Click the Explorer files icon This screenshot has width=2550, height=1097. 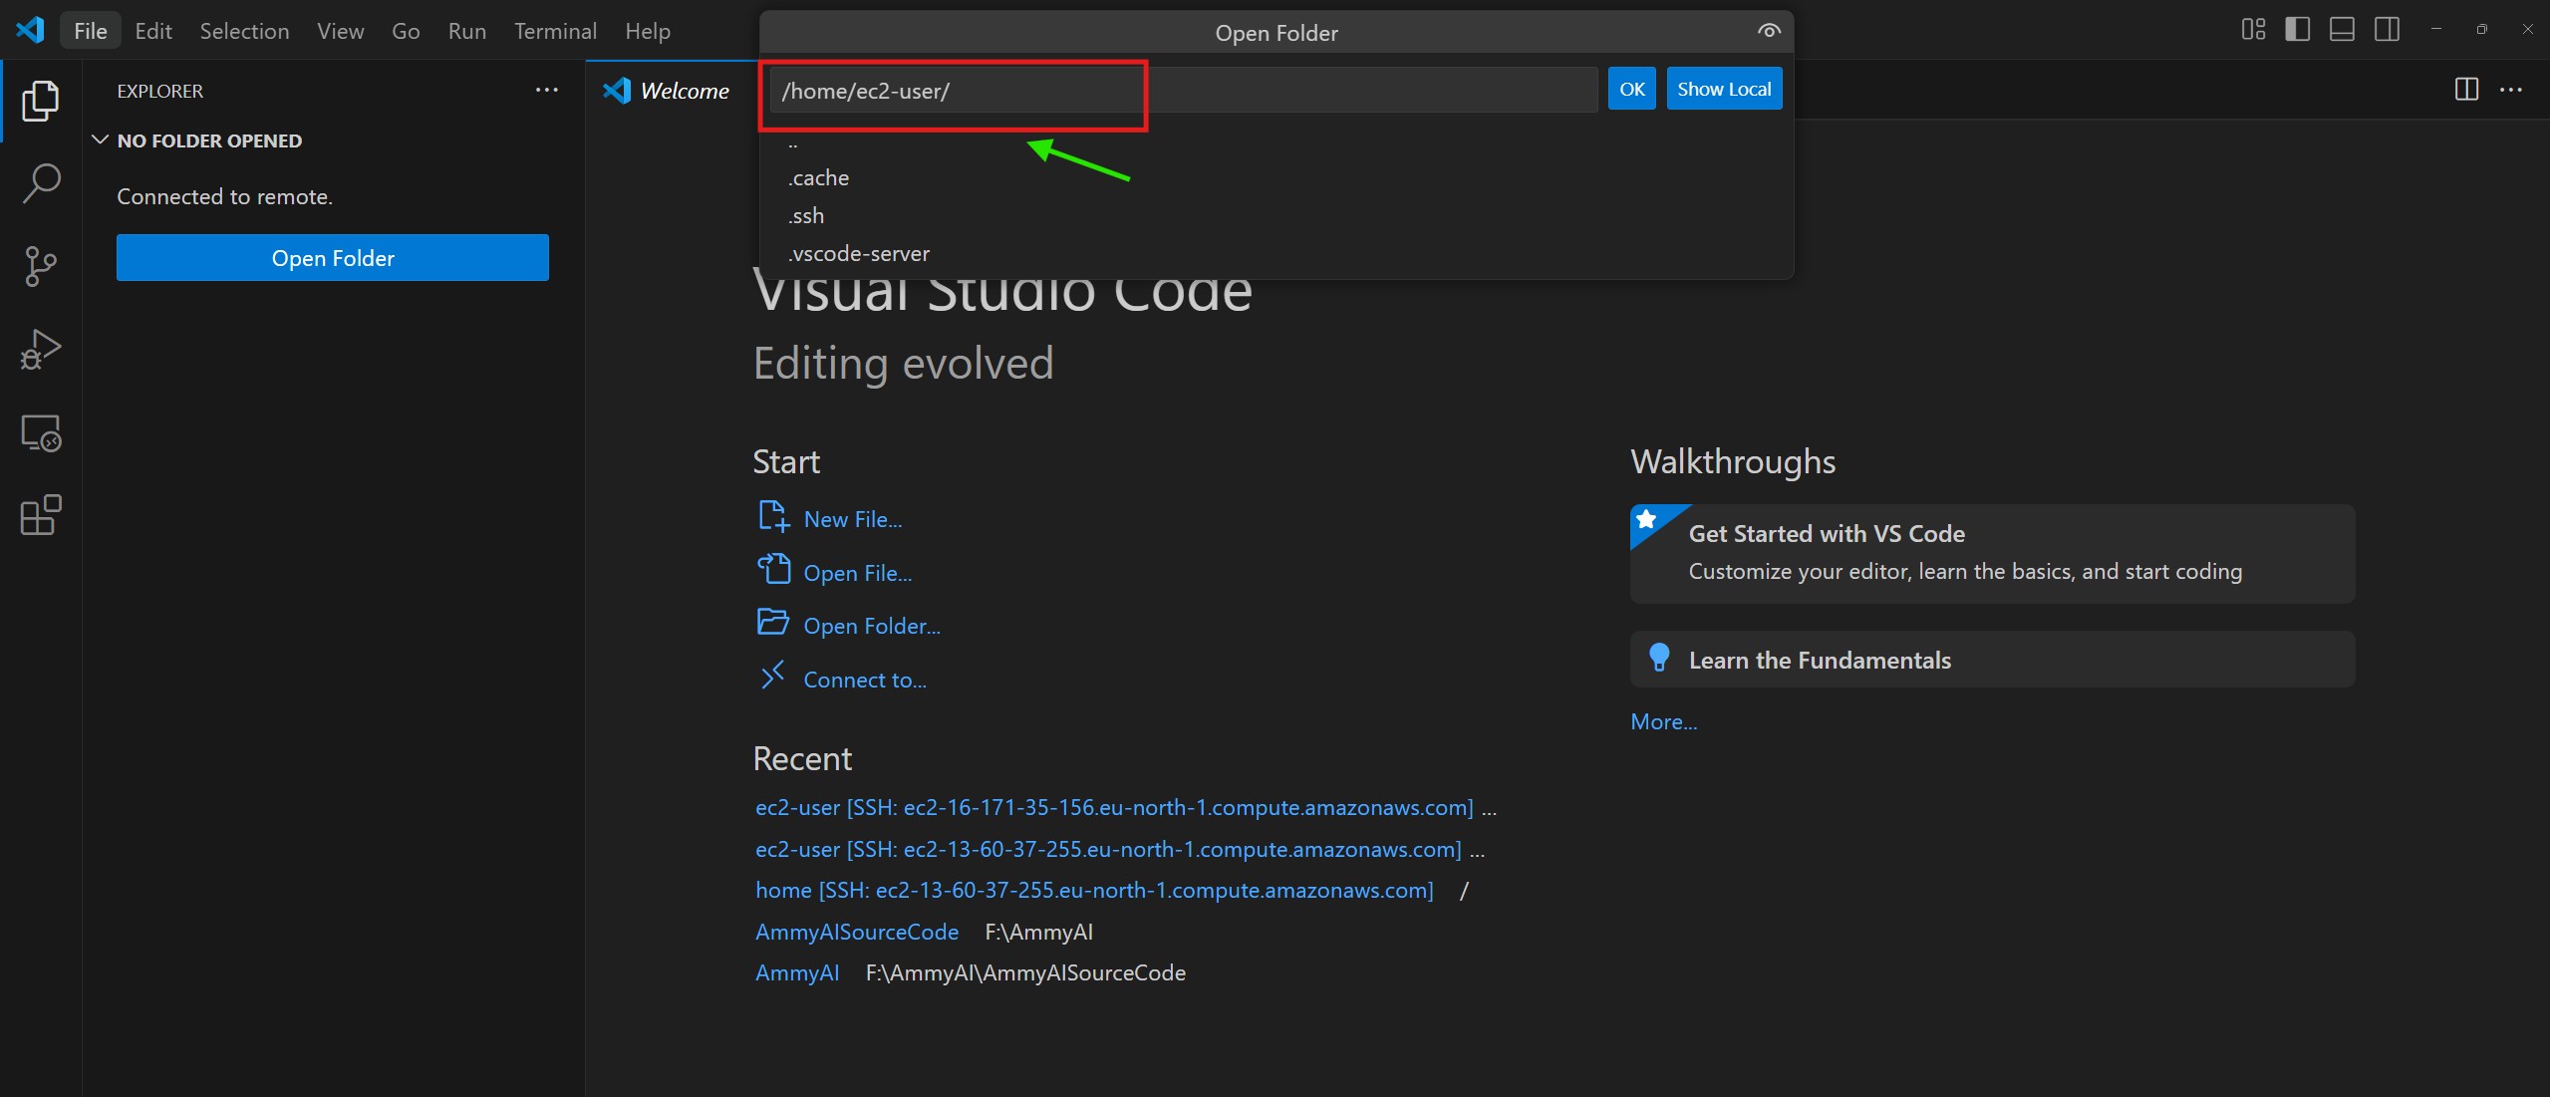[x=41, y=101]
